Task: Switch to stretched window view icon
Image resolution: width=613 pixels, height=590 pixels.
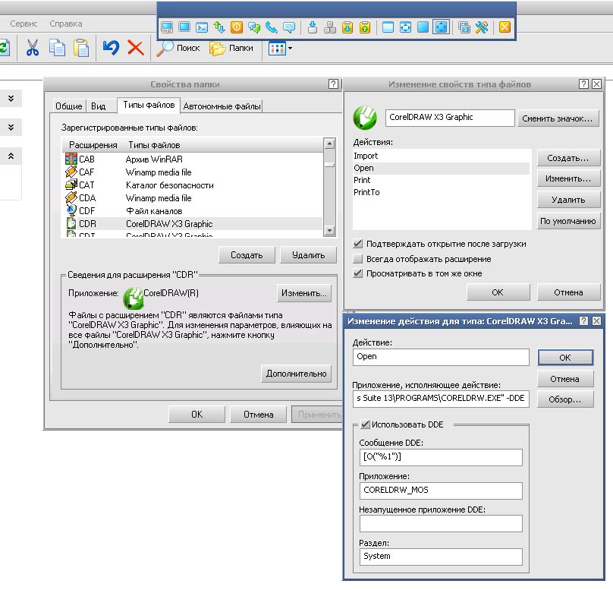Action: pyautogui.click(x=405, y=27)
